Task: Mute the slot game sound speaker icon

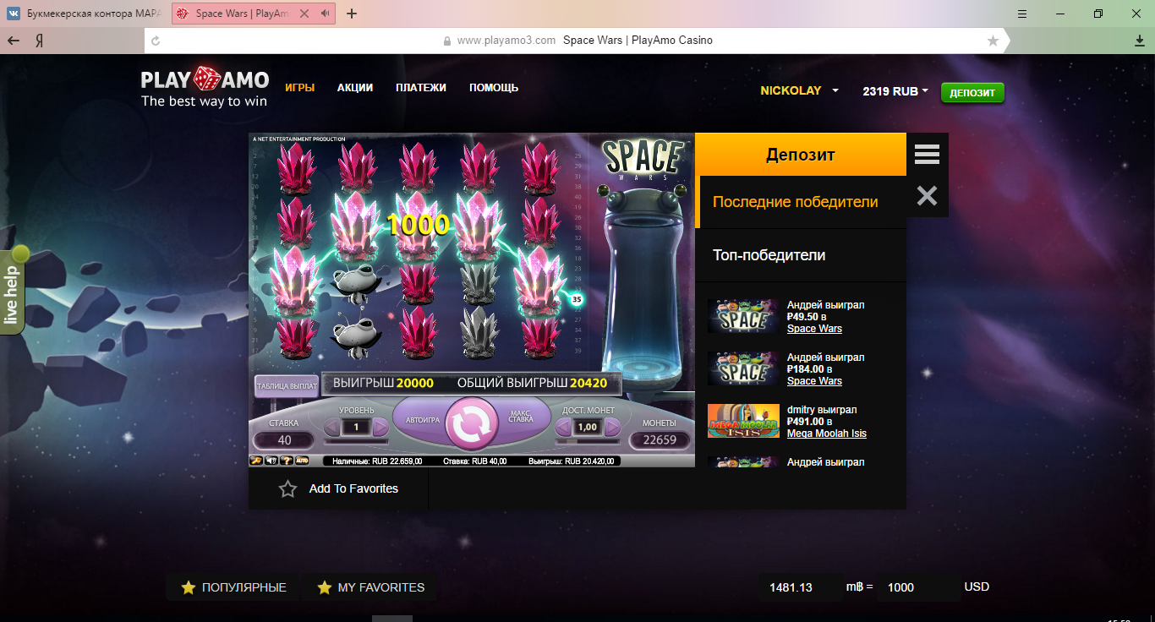Action: tap(271, 461)
